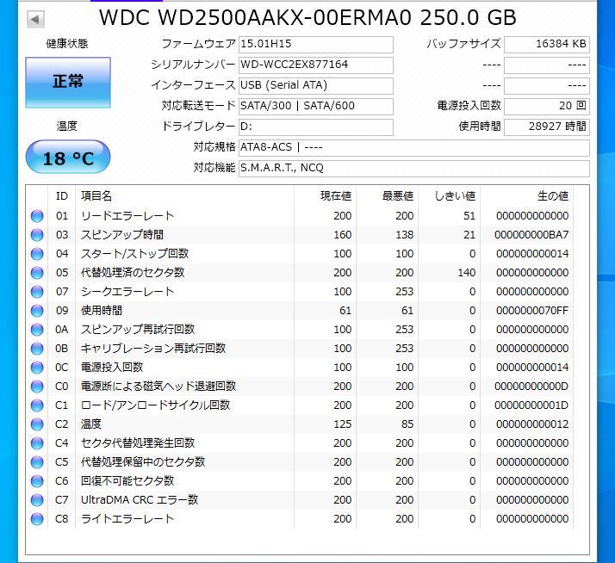
Task: Click the power-on count field 20 回
Action: pyautogui.click(x=547, y=106)
